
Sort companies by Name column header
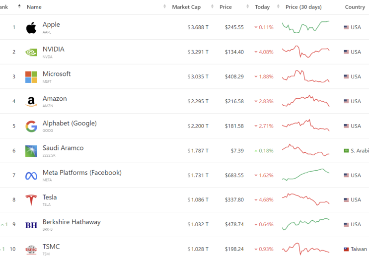[34, 7]
